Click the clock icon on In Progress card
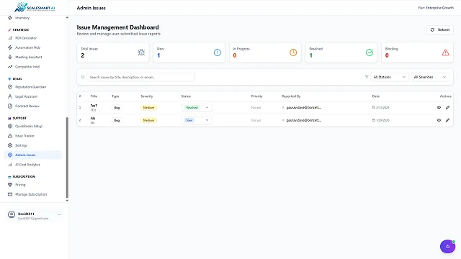Image resolution: width=461 pixels, height=259 pixels. tap(293, 53)
